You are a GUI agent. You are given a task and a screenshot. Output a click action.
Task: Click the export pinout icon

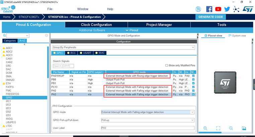(244, 128)
